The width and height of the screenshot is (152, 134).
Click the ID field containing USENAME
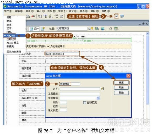pyautogui.click(x=70, y=84)
